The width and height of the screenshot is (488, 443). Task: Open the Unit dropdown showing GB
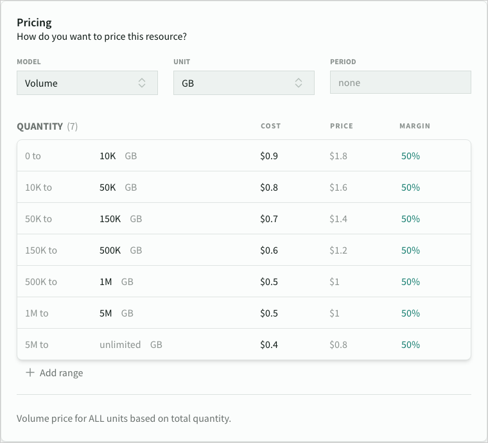coord(243,83)
